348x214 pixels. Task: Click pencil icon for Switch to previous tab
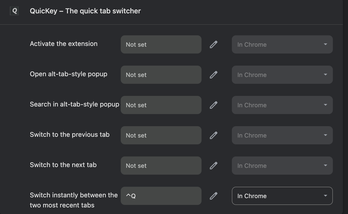(213, 135)
